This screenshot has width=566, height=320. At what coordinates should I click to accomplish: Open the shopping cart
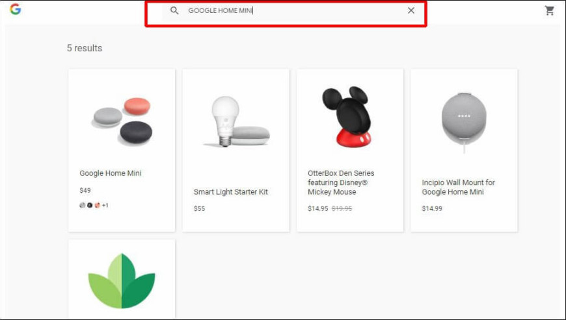point(549,10)
